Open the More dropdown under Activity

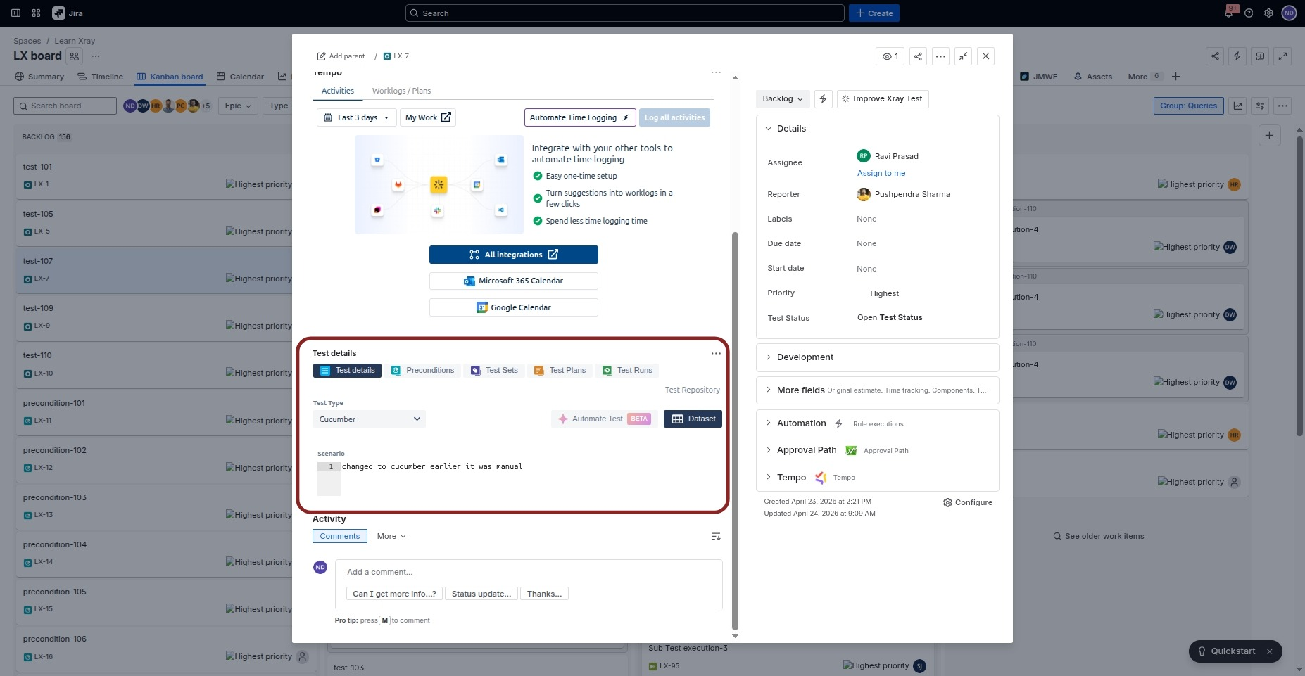(391, 537)
